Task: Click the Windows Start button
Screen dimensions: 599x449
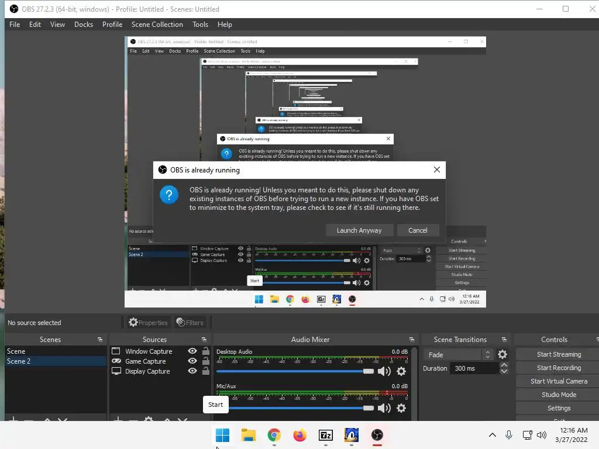Action: click(222, 435)
